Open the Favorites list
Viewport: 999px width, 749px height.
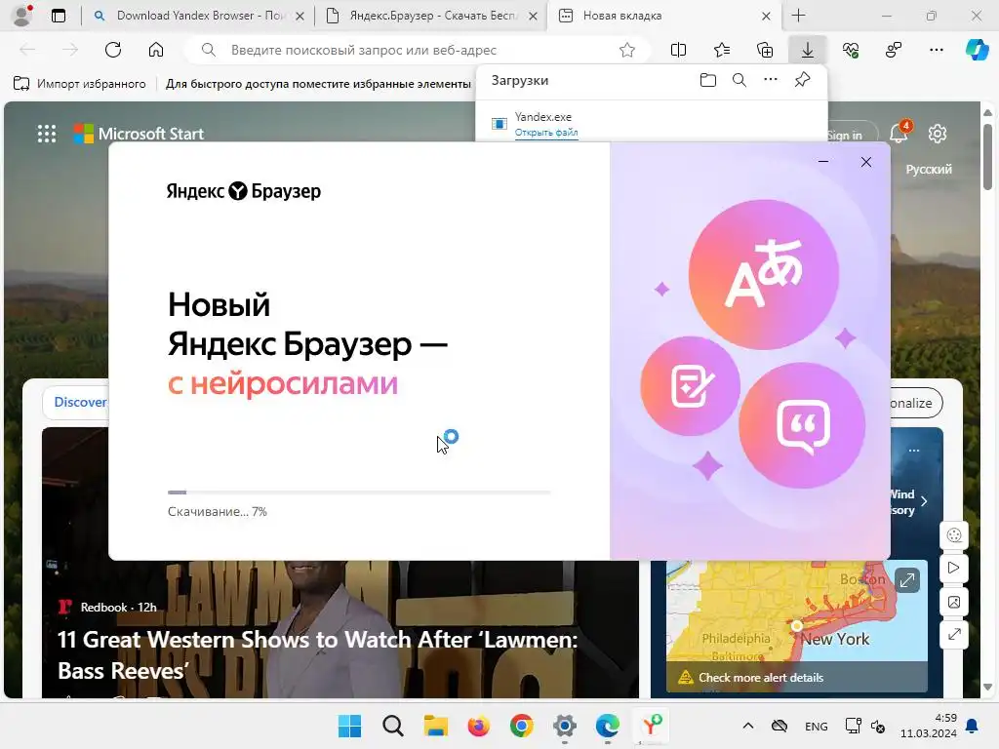722,50
